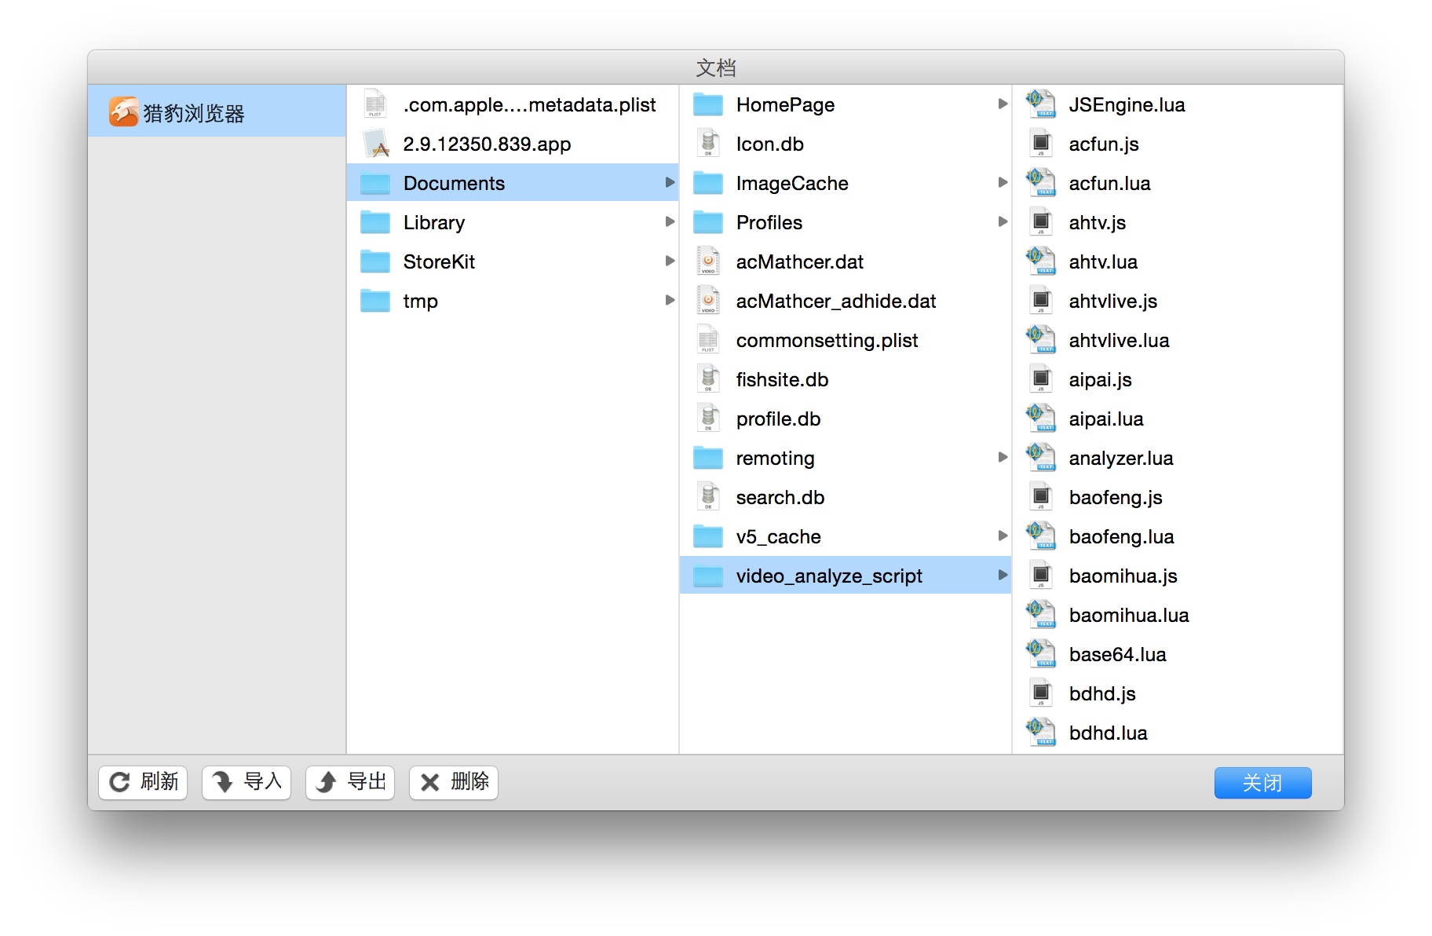This screenshot has width=1432, height=936.
Task: Click the ImageCache folder icon
Action: [x=708, y=183]
